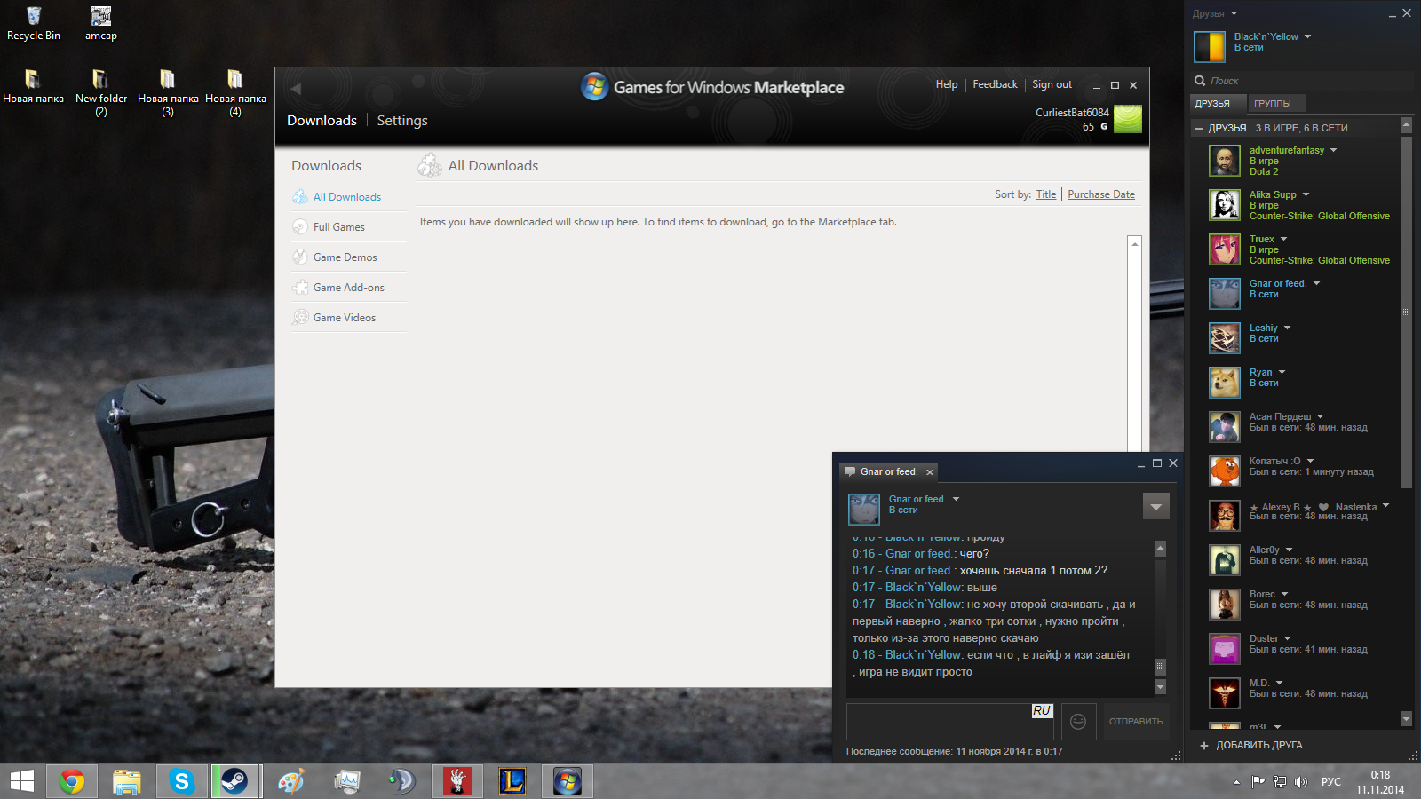Select the Recycle Bin desktop icon
Screen dimensions: 1421x799
34,24
